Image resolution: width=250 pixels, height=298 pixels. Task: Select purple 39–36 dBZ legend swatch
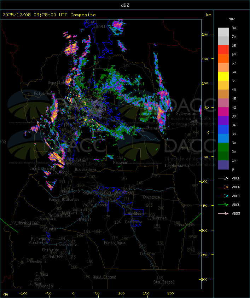pyautogui.click(x=223, y=120)
